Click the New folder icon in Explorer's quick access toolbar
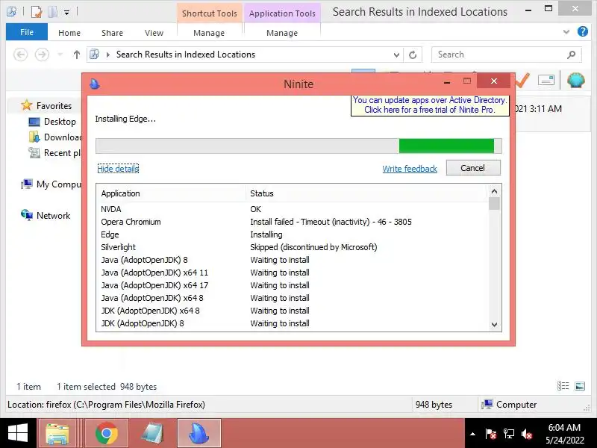597x448 pixels. (52, 12)
